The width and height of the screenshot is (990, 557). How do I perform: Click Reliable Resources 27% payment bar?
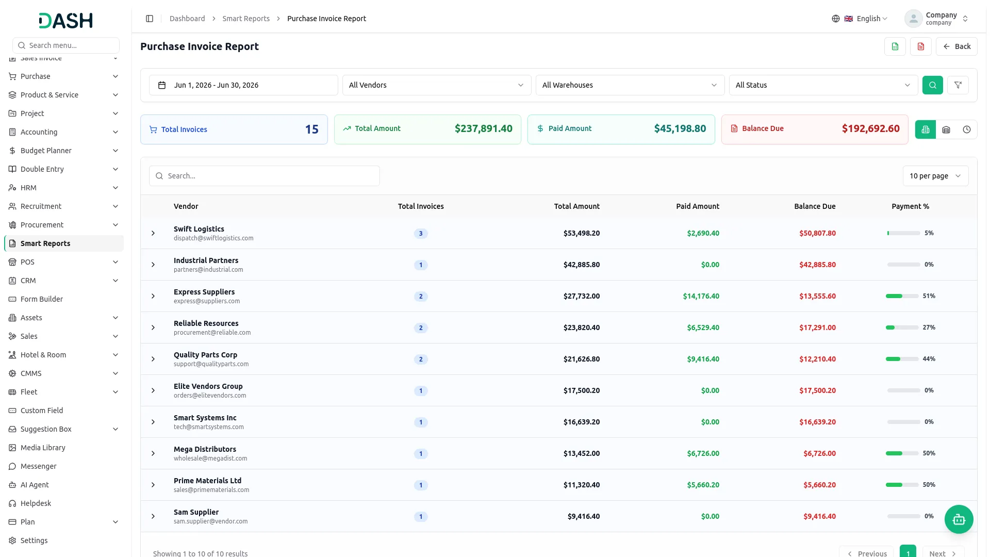point(902,327)
